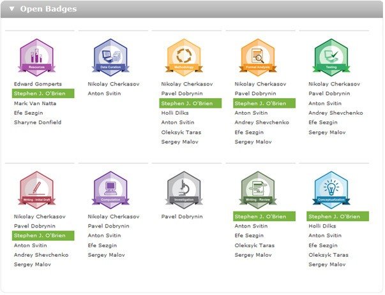The height and width of the screenshot is (295, 385).
Task: Select the Data Curation badge
Action: (110, 56)
